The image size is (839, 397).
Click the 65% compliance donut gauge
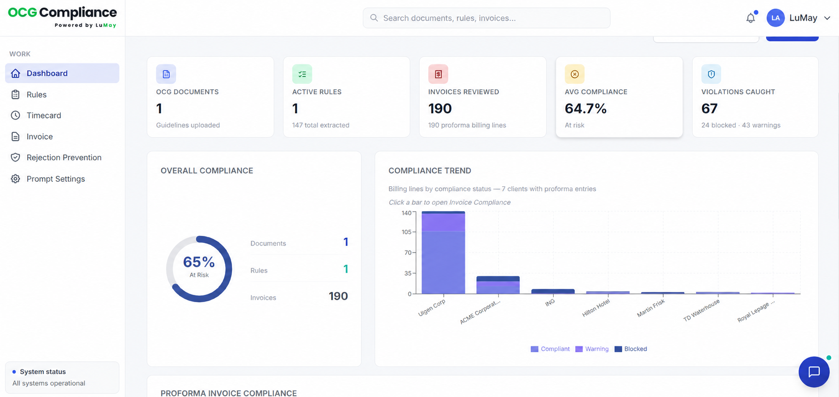pyautogui.click(x=199, y=269)
